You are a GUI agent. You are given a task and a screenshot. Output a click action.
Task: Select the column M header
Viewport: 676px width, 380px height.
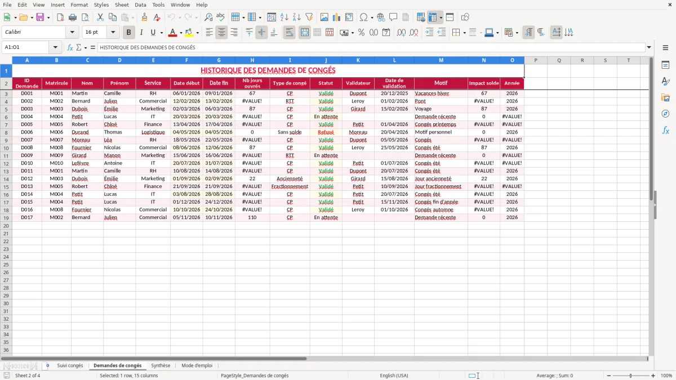coord(441,60)
